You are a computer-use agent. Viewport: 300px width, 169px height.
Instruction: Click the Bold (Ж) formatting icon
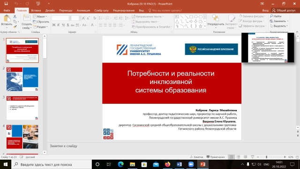[x=54, y=25]
